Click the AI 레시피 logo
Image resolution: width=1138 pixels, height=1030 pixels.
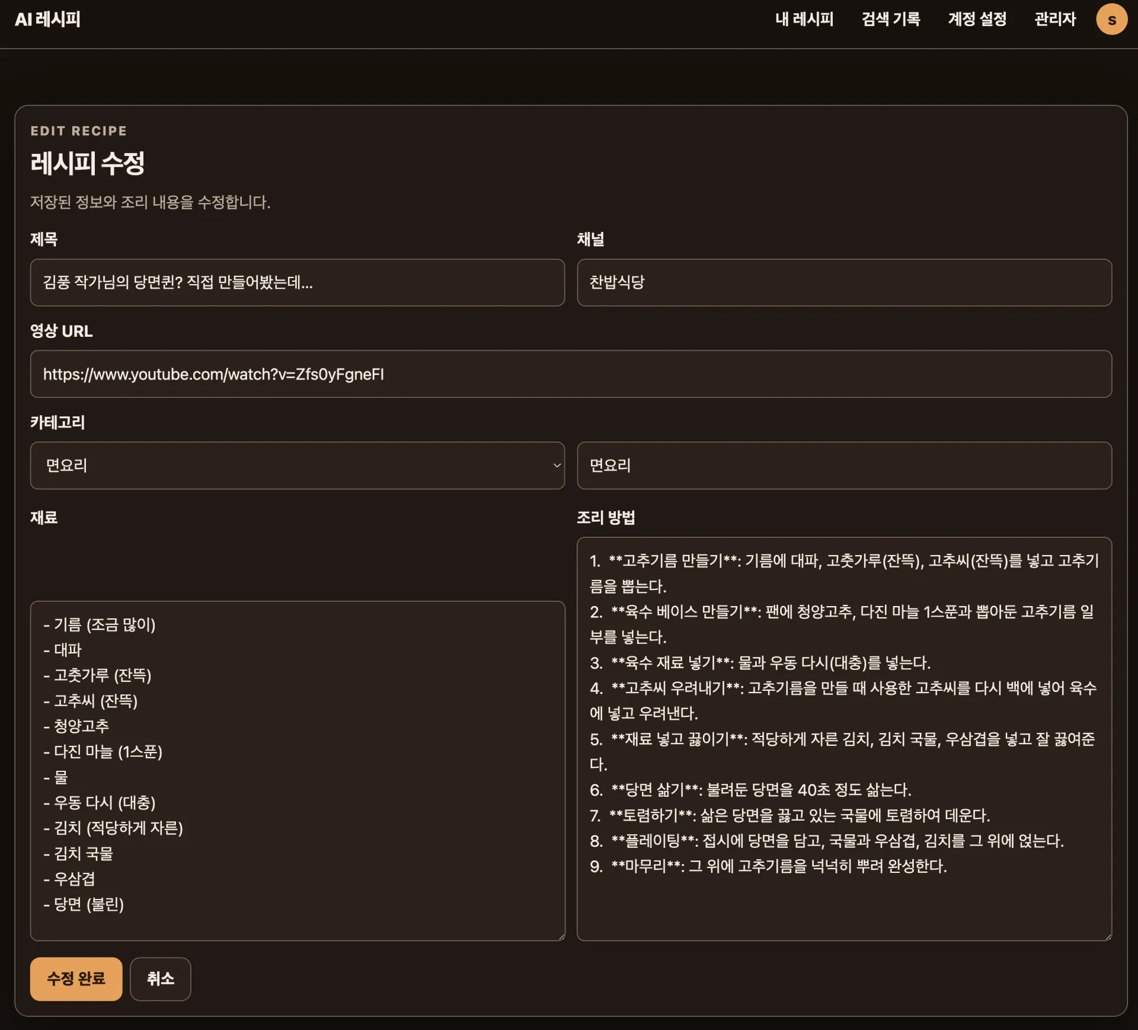click(x=47, y=20)
